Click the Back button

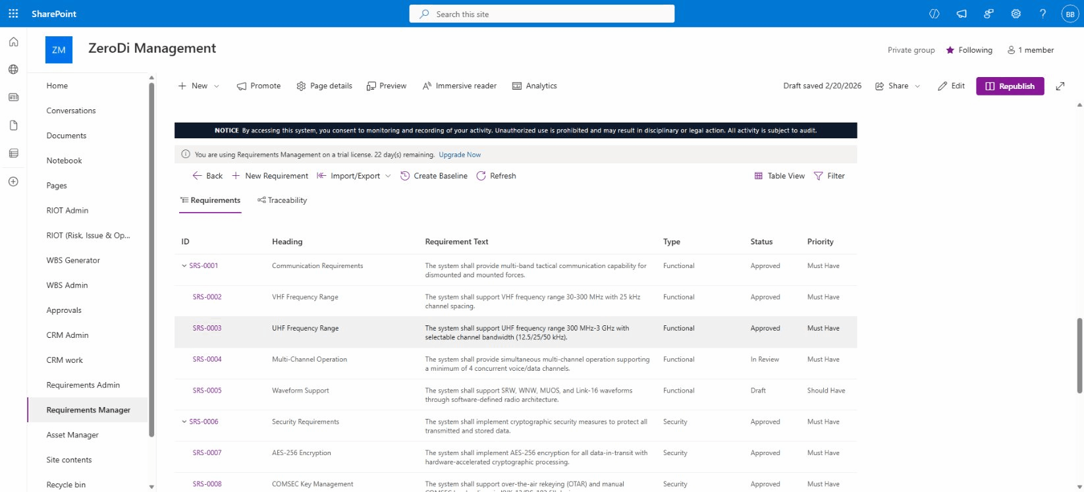[207, 176]
